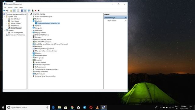Click the Cameras category icon
The image size is (195, 110).
click(x=34, y=26)
